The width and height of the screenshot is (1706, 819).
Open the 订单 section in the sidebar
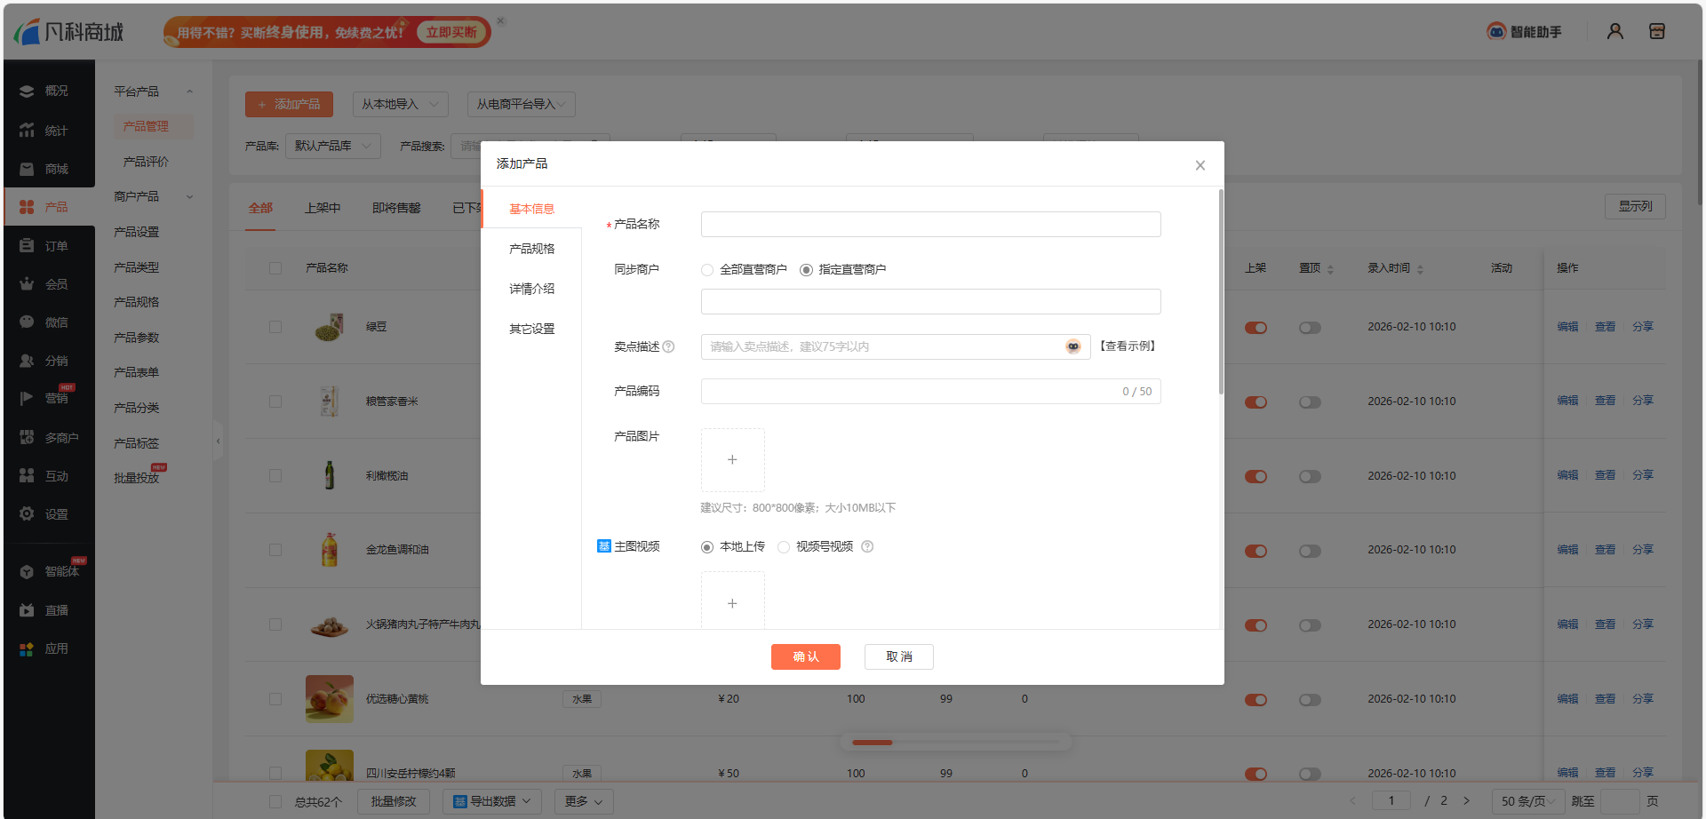[x=50, y=245]
